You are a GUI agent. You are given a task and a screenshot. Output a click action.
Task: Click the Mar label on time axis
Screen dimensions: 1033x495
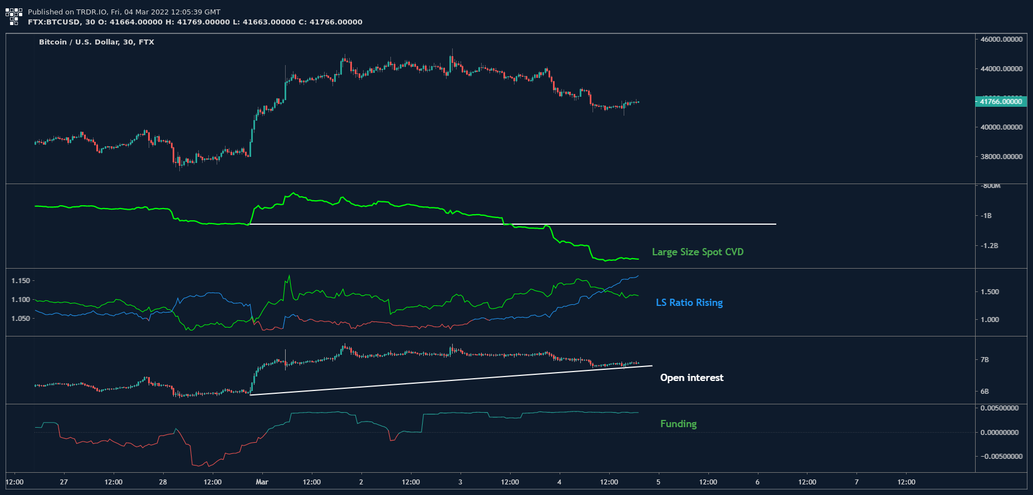click(x=262, y=482)
